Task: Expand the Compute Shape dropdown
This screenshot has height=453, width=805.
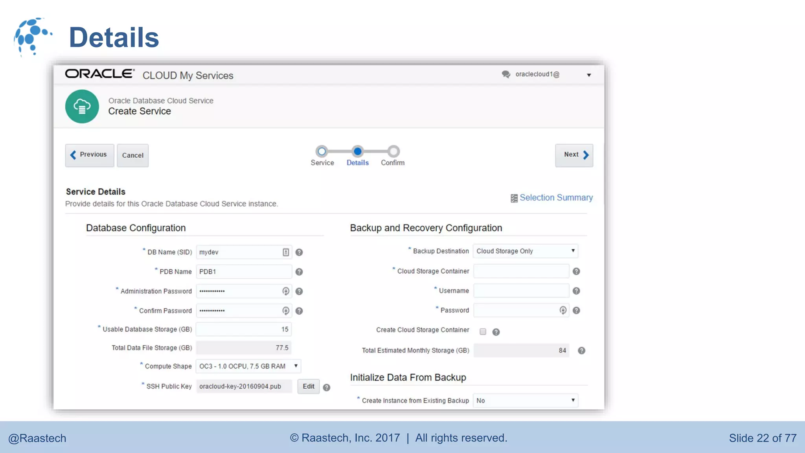Action: 248,366
